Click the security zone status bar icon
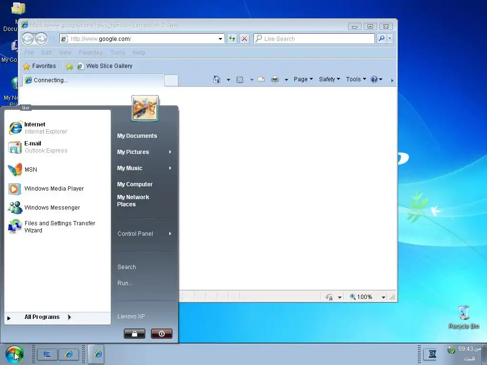This screenshot has height=365, width=487. click(329, 297)
